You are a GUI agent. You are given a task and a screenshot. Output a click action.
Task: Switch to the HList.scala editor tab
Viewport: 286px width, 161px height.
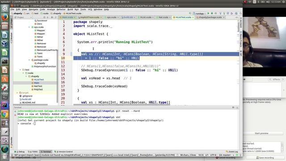click(146, 17)
